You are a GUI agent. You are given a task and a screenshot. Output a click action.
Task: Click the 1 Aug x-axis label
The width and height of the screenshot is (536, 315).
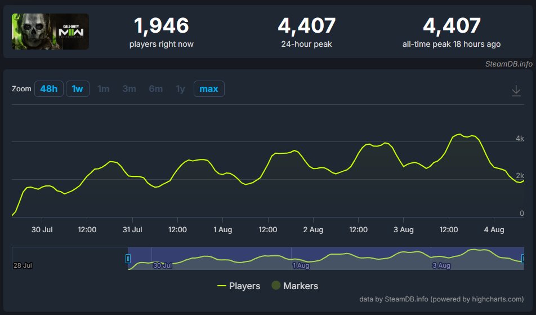tap(222, 230)
